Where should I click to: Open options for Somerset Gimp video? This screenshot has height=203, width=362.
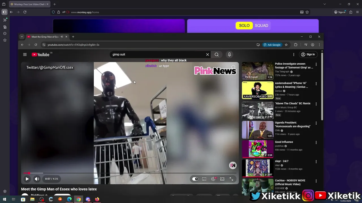click(x=316, y=64)
